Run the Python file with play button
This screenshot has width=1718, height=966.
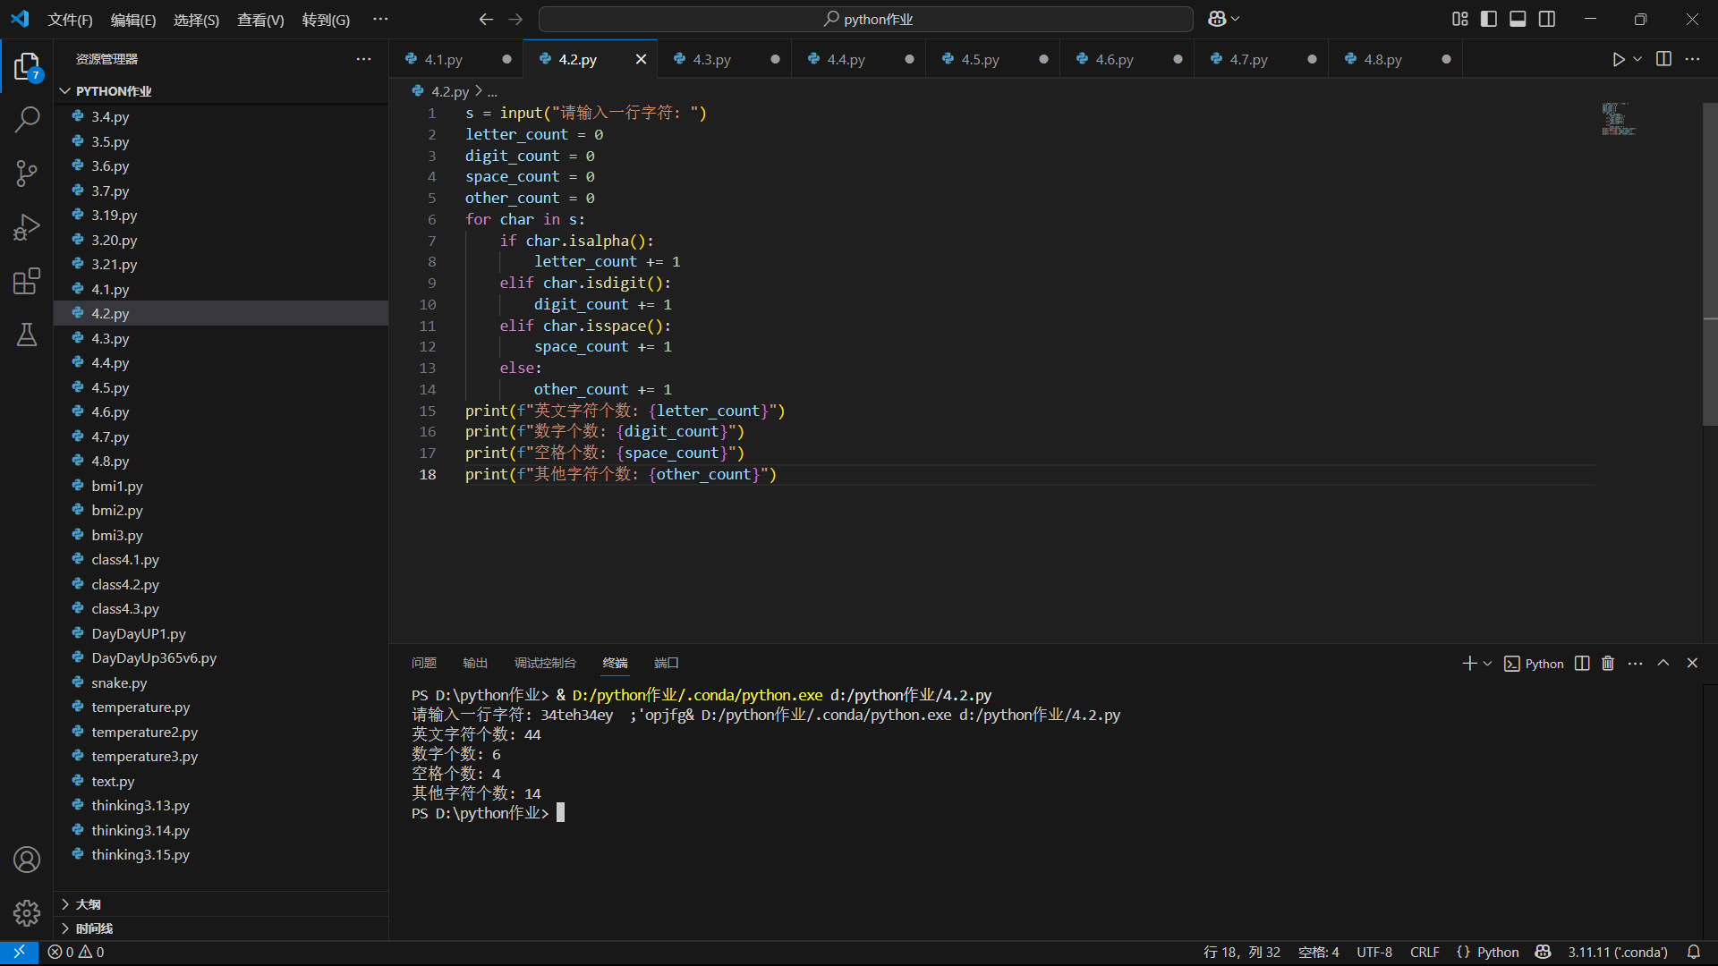(1618, 59)
